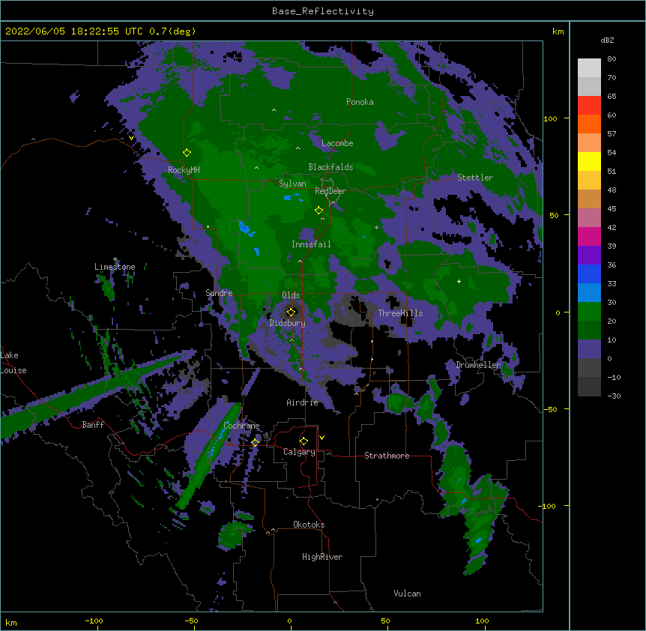The height and width of the screenshot is (631, 646).
Task: Select the light blue 30-33 dBZ legend swatch
Action: (x=589, y=293)
